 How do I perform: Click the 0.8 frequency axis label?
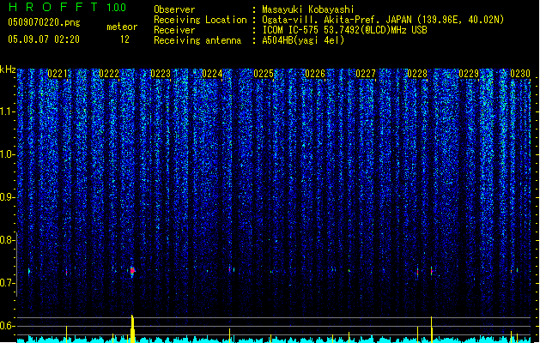pyautogui.click(x=7, y=240)
